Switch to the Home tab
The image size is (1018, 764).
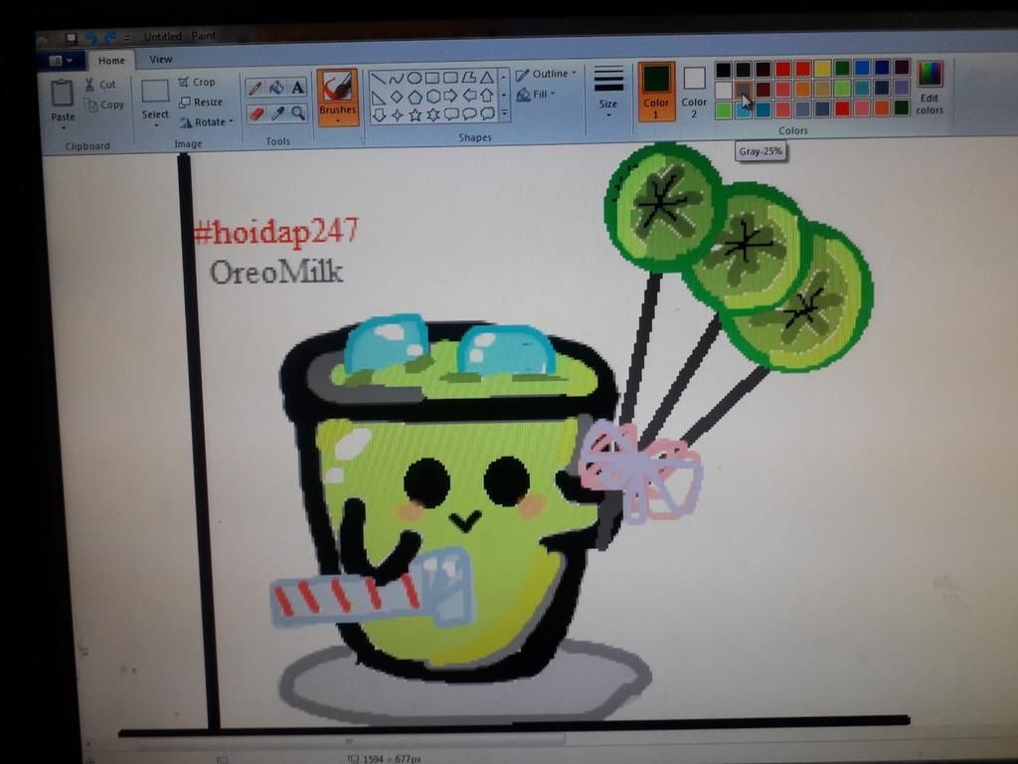pyautogui.click(x=111, y=61)
